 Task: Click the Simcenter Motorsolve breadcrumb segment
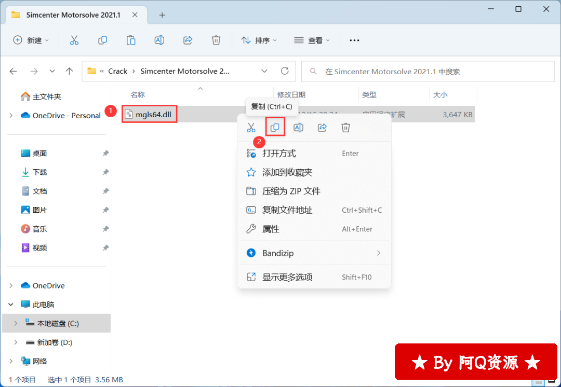coord(184,71)
